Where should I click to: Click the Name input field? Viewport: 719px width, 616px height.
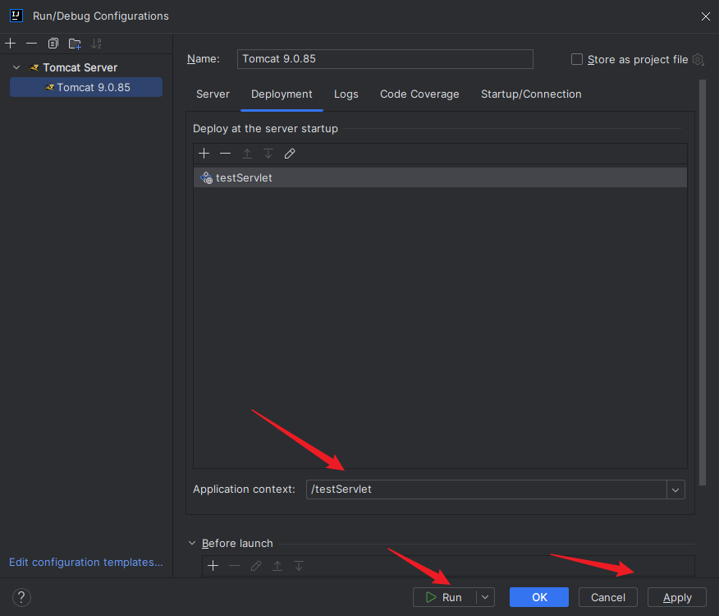click(385, 59)
